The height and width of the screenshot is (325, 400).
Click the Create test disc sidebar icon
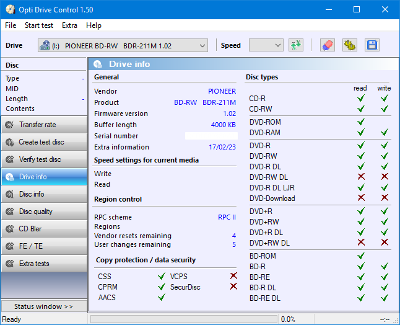[x=10, y=142]
